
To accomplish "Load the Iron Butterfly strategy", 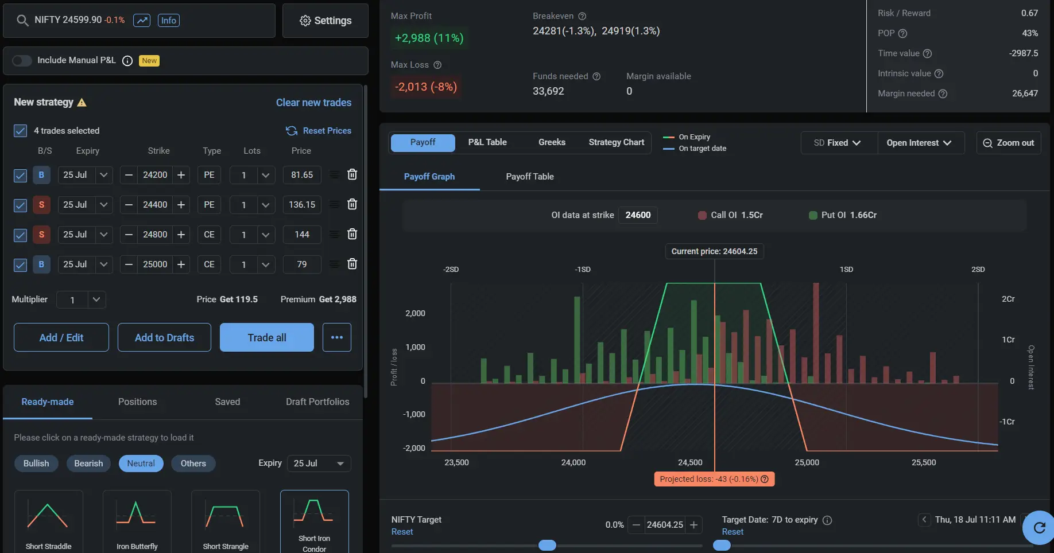I will pyautogui.click(x=137, y=521).
